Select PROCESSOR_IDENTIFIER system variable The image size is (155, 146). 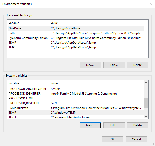76,93
